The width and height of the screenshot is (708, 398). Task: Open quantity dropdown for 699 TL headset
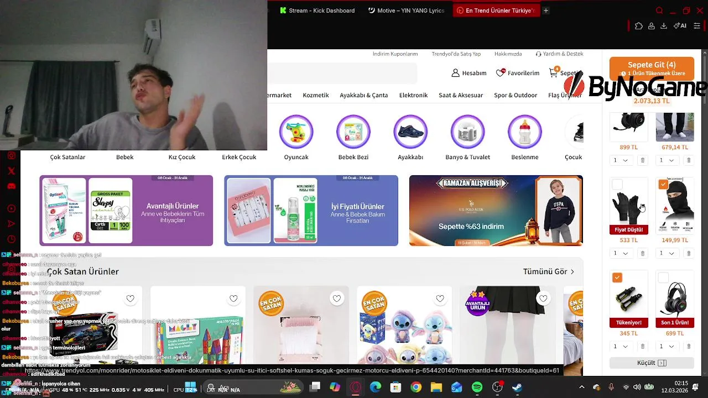tap(667, 347)
